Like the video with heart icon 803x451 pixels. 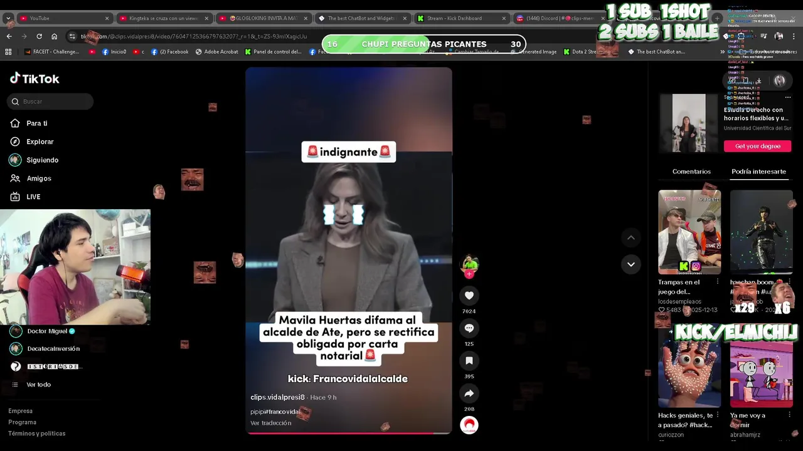point(469,295)
